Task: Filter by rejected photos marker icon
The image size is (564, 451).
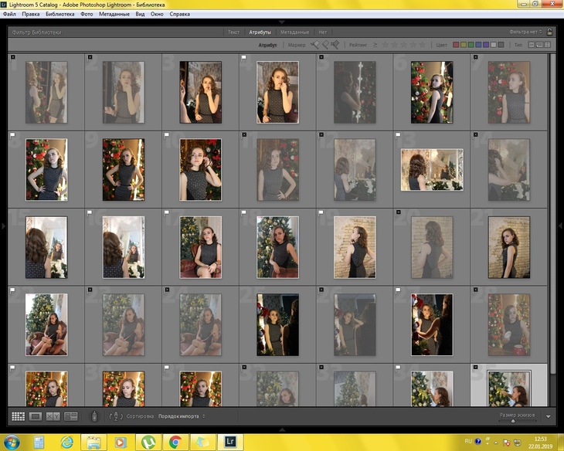Action: 335,45
